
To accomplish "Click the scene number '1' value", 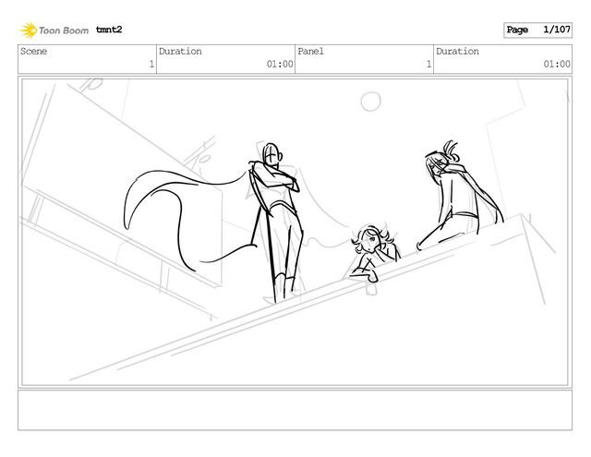I will [151, 64].
